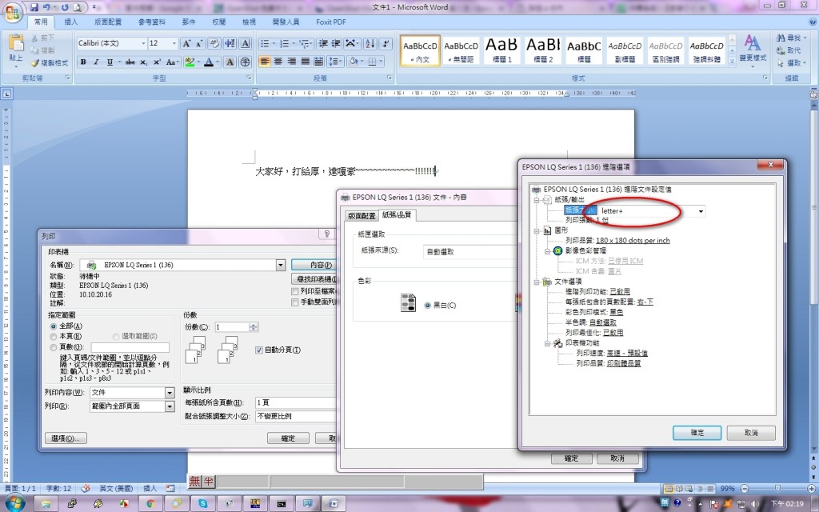Click the increase indent icon

point(336,43)
